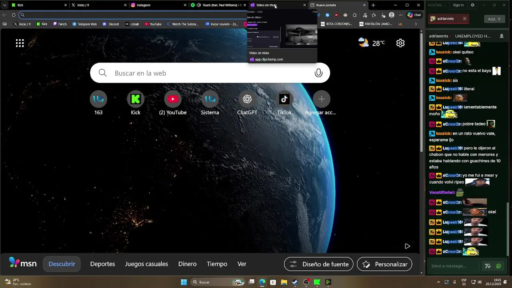Select the Tiempo feed tab
512x288 pixels.
click(217, 264)
